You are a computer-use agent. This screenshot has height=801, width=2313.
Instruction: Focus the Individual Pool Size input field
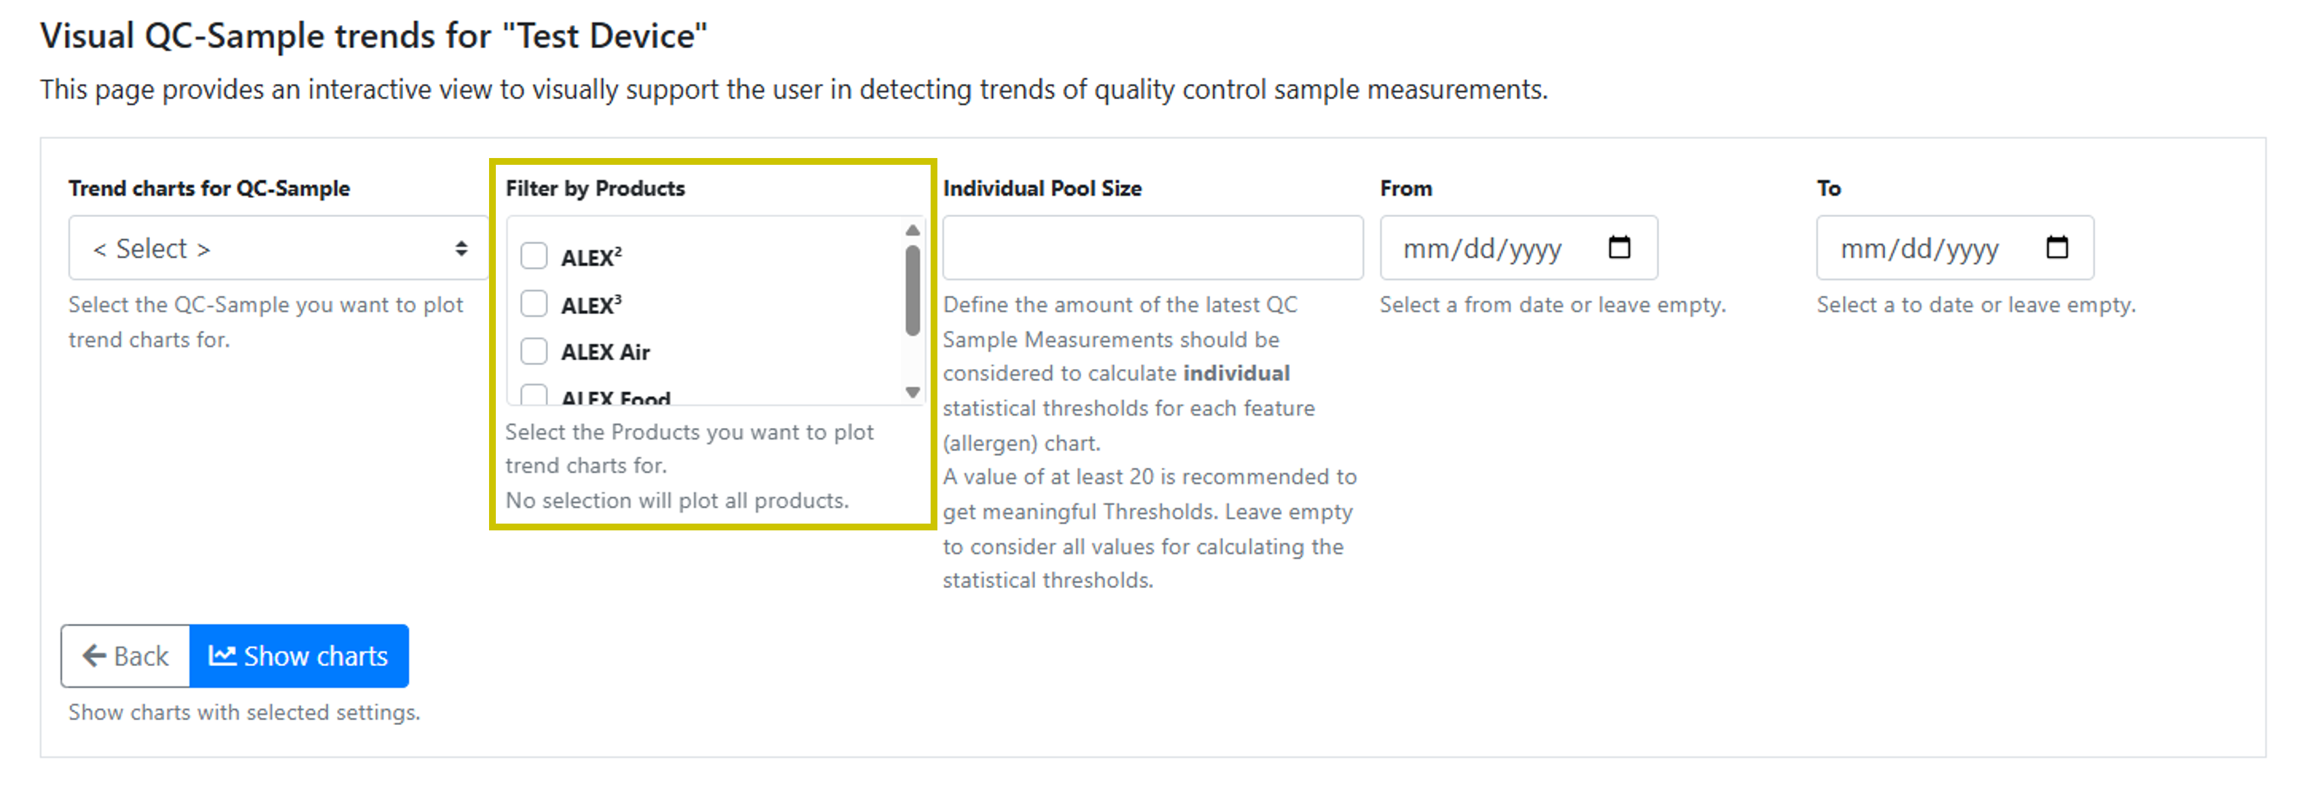click(x=1152, y=248)
